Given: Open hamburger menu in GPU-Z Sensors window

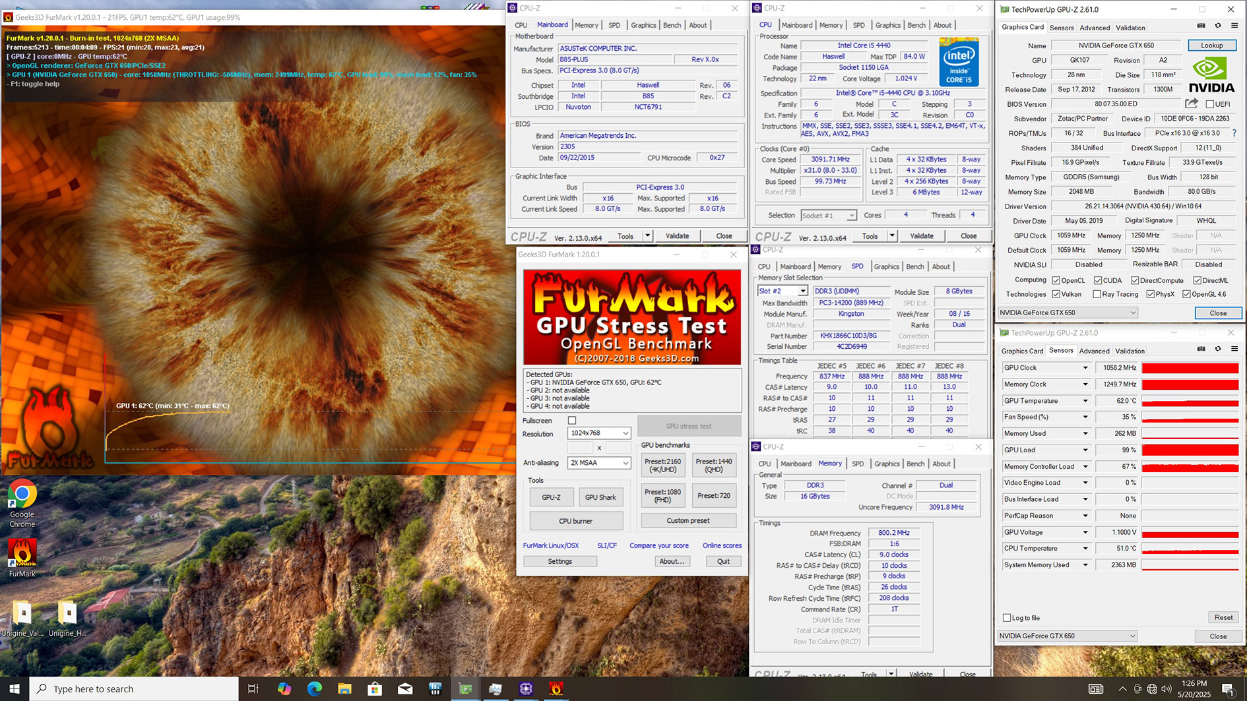Looking at the screenshot, I should coord(1234,349).
